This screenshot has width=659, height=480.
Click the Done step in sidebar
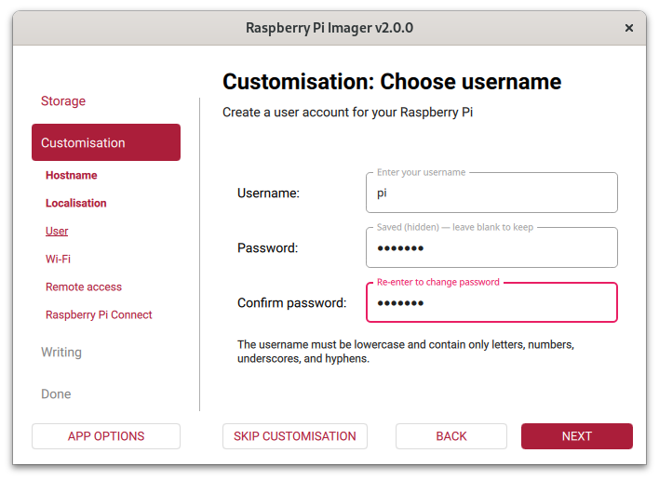pos(56,393)
